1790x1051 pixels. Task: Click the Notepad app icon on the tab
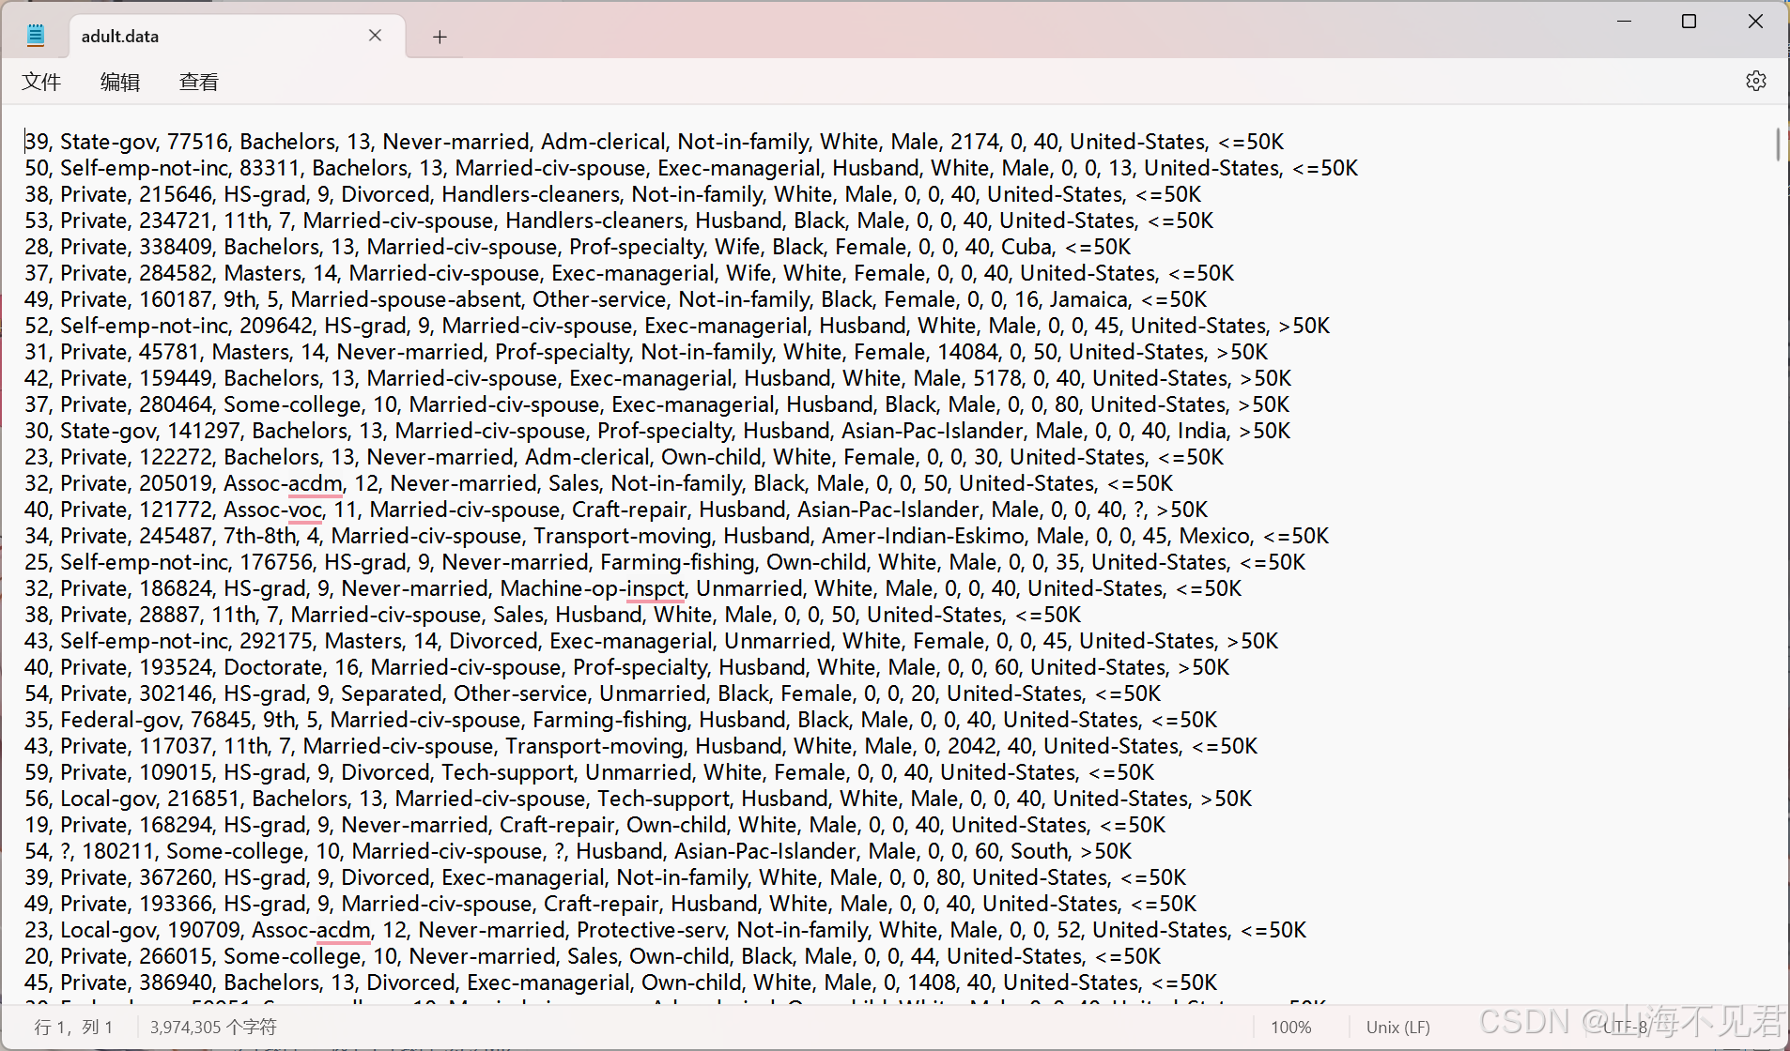pyautogui.click(x=36, y=34)
